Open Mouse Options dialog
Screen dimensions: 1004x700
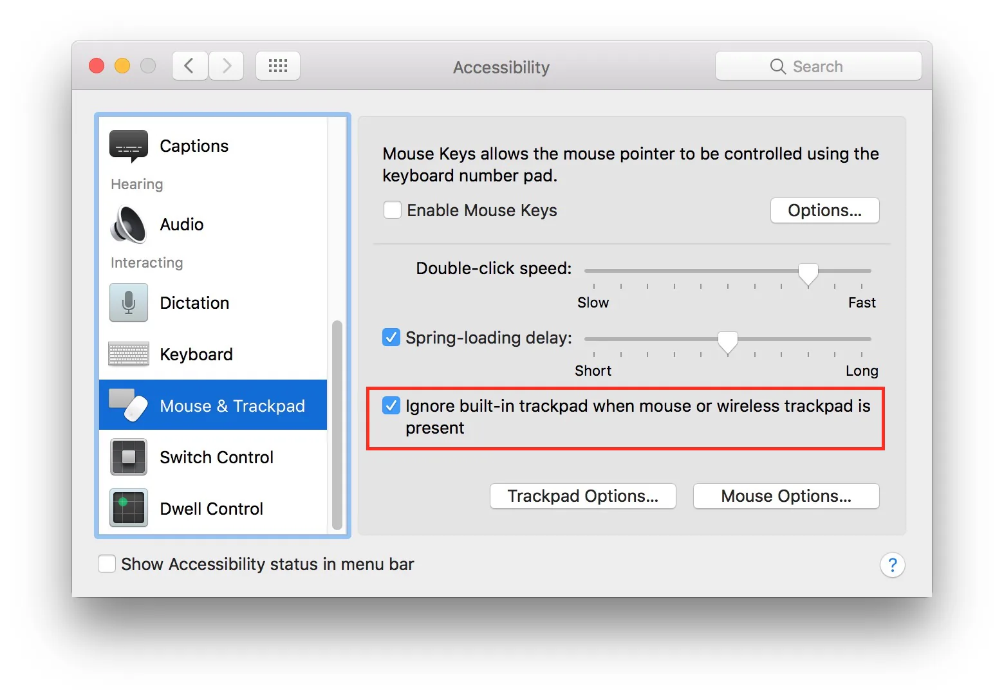[786, 496]
